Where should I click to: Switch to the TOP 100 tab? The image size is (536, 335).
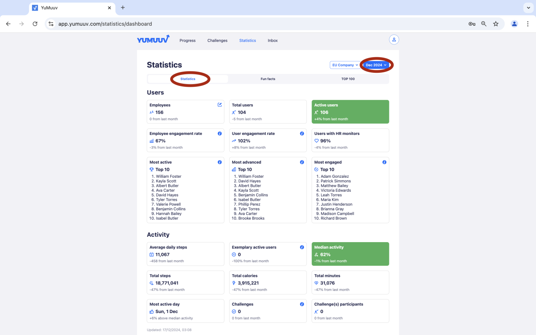tap(348, 79)
